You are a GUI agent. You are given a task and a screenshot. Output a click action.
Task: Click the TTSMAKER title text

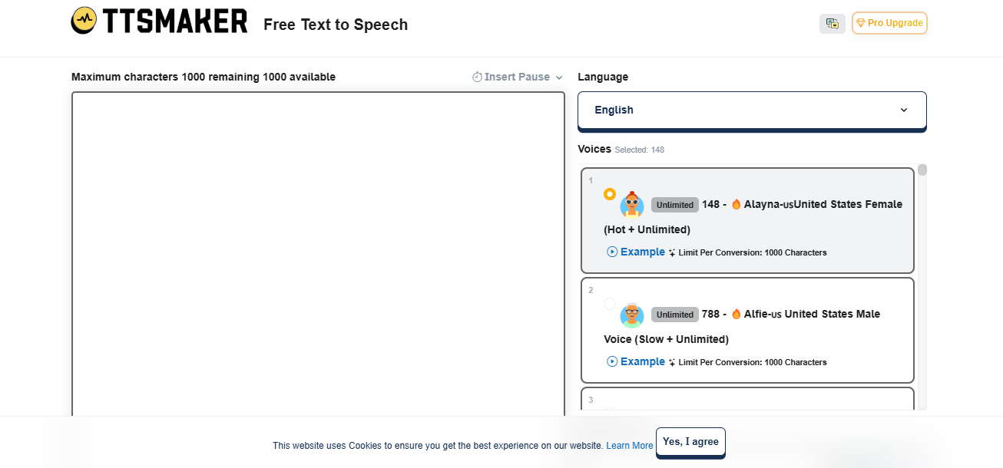175,21
